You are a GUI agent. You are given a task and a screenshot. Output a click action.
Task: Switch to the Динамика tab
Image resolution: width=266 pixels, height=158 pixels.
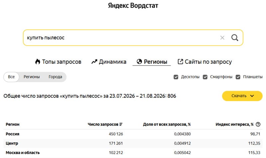click(109, 62)
